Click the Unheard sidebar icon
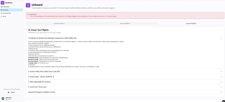Image resolution: width=225 pixels, height=102 pixels. [x=1, y=10]
